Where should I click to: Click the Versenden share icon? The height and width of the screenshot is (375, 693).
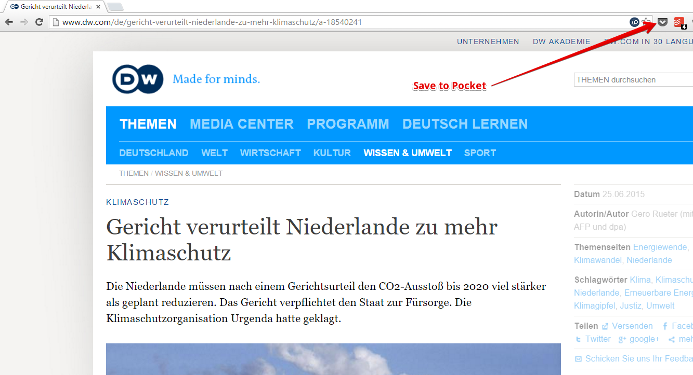[605, 326]
